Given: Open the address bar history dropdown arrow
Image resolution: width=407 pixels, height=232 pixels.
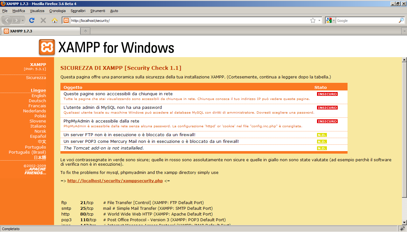Looking at the screenshot, I should pos(320,20).
